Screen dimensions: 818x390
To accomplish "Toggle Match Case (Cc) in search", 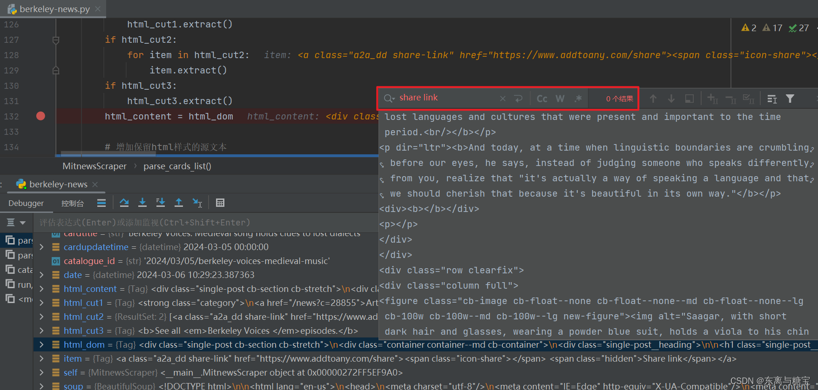I will coord(542,99).
